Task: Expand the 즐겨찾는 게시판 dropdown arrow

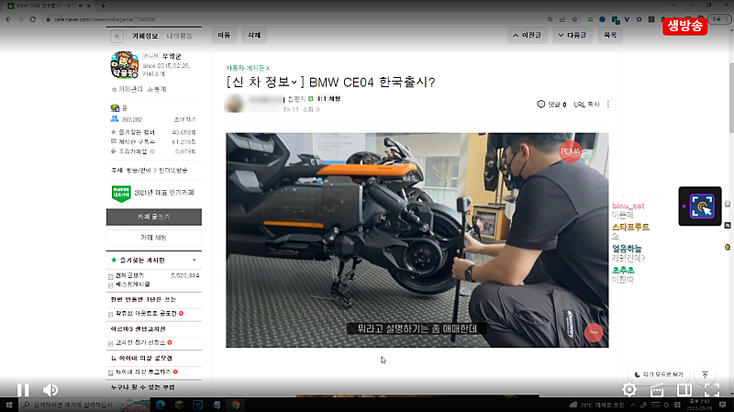Action: (195, 261)
